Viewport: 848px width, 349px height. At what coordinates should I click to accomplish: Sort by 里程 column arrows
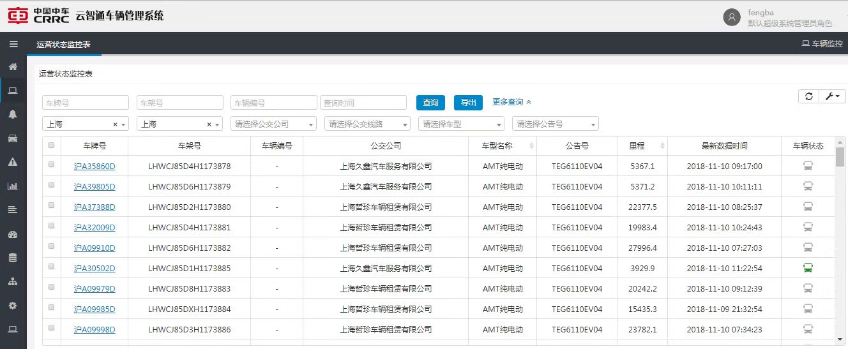tap(662, 146)
